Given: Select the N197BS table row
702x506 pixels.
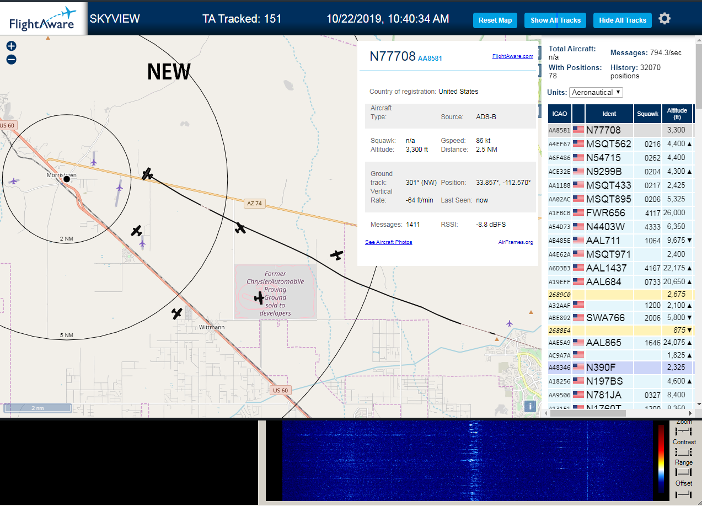Looking at the screenshot, I should (x=620, y=381).
